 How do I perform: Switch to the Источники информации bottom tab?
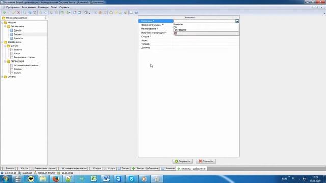tap(72, 168)
